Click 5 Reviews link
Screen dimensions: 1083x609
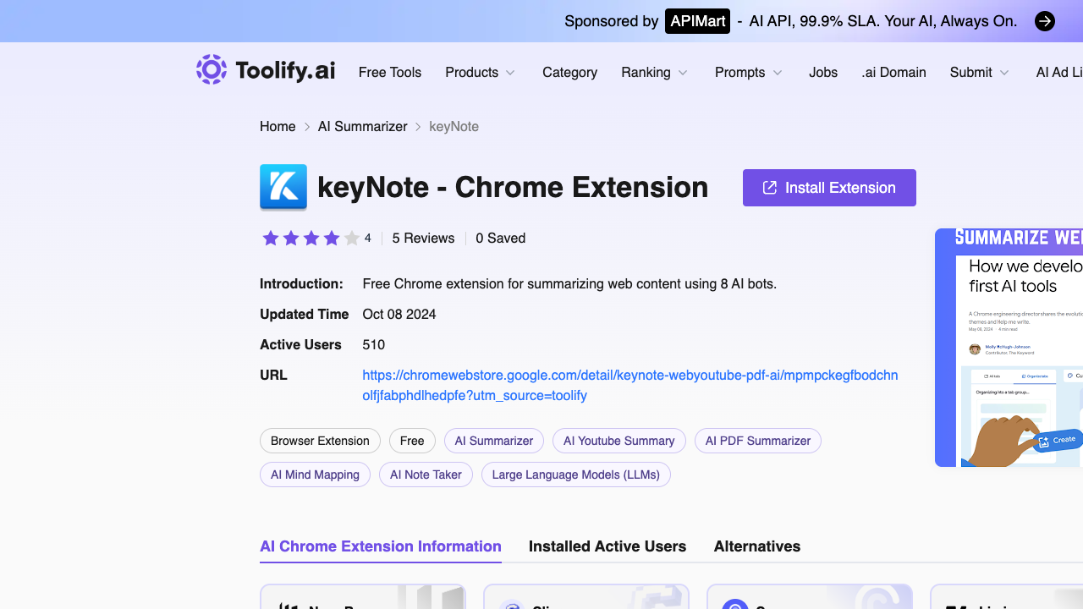point(423,239)
